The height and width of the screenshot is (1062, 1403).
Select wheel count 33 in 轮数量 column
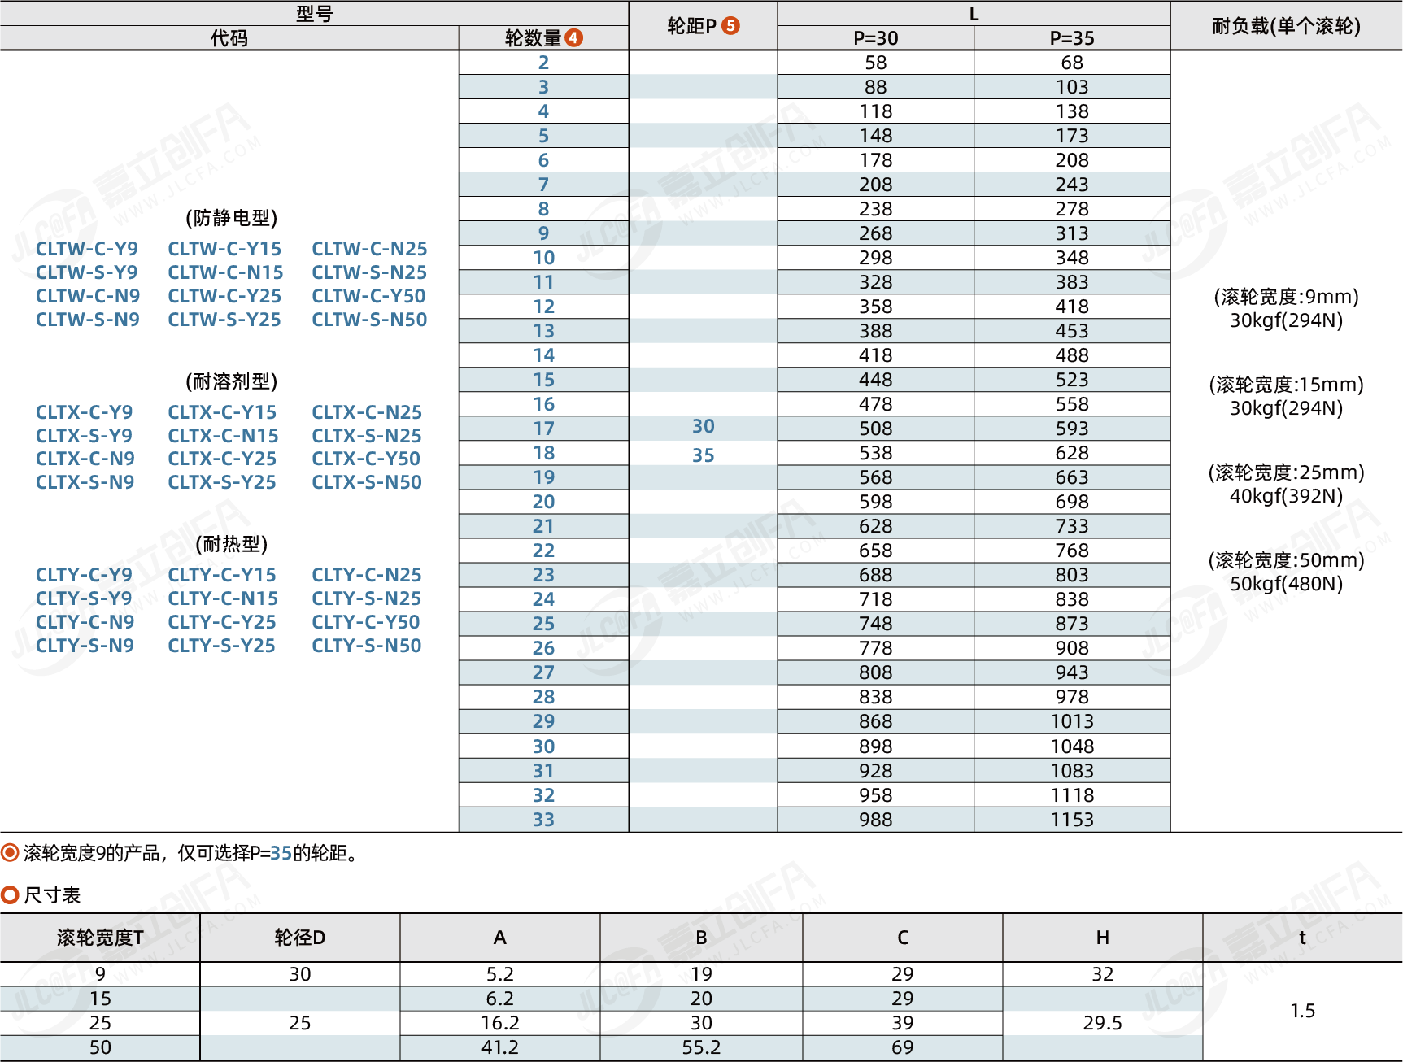click(544, 820)
